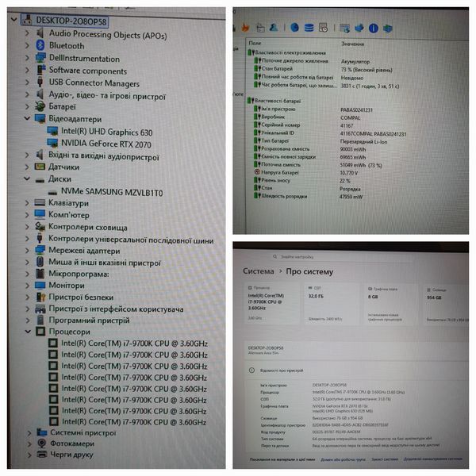The width and height of the screenshot is (476, 476).
Task: Click the orange flame icon in AIDA64 toolbar
Action: pyautogui.click(x=245, y=28)
